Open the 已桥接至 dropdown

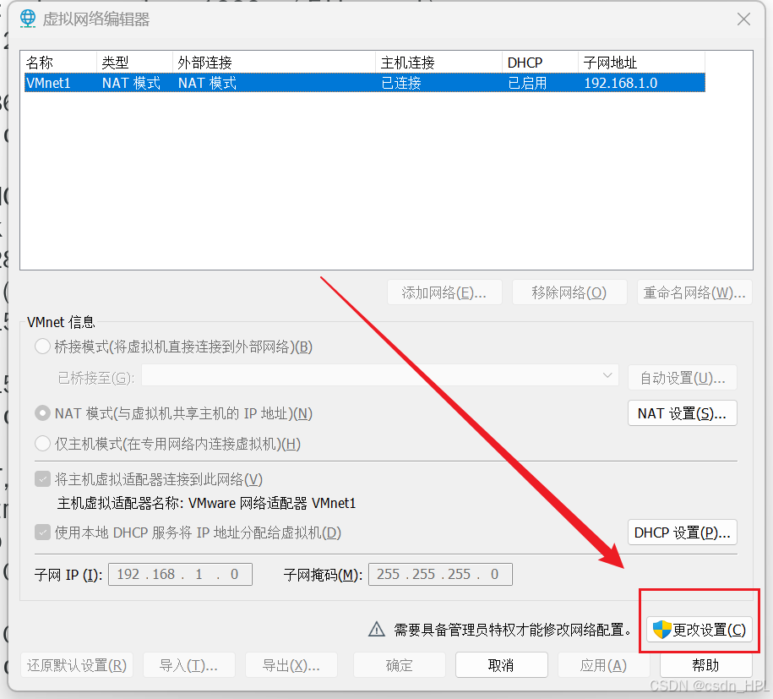click(x=379, y=376)
